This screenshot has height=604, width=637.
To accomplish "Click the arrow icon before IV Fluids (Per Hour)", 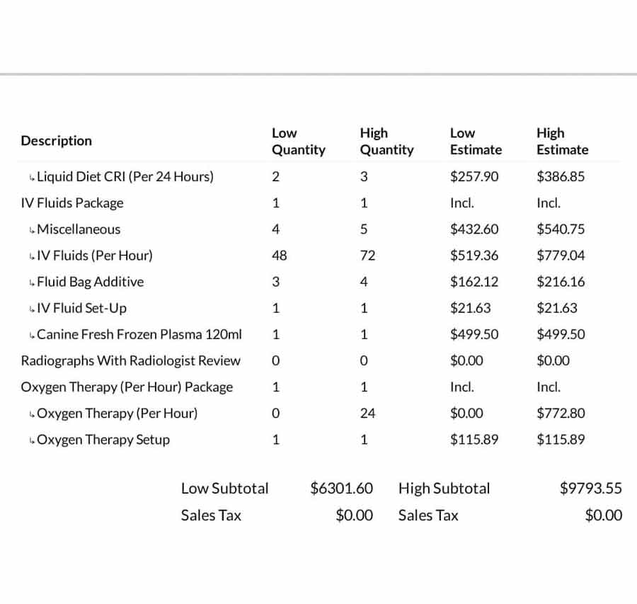I will click(x=31, y=256).
